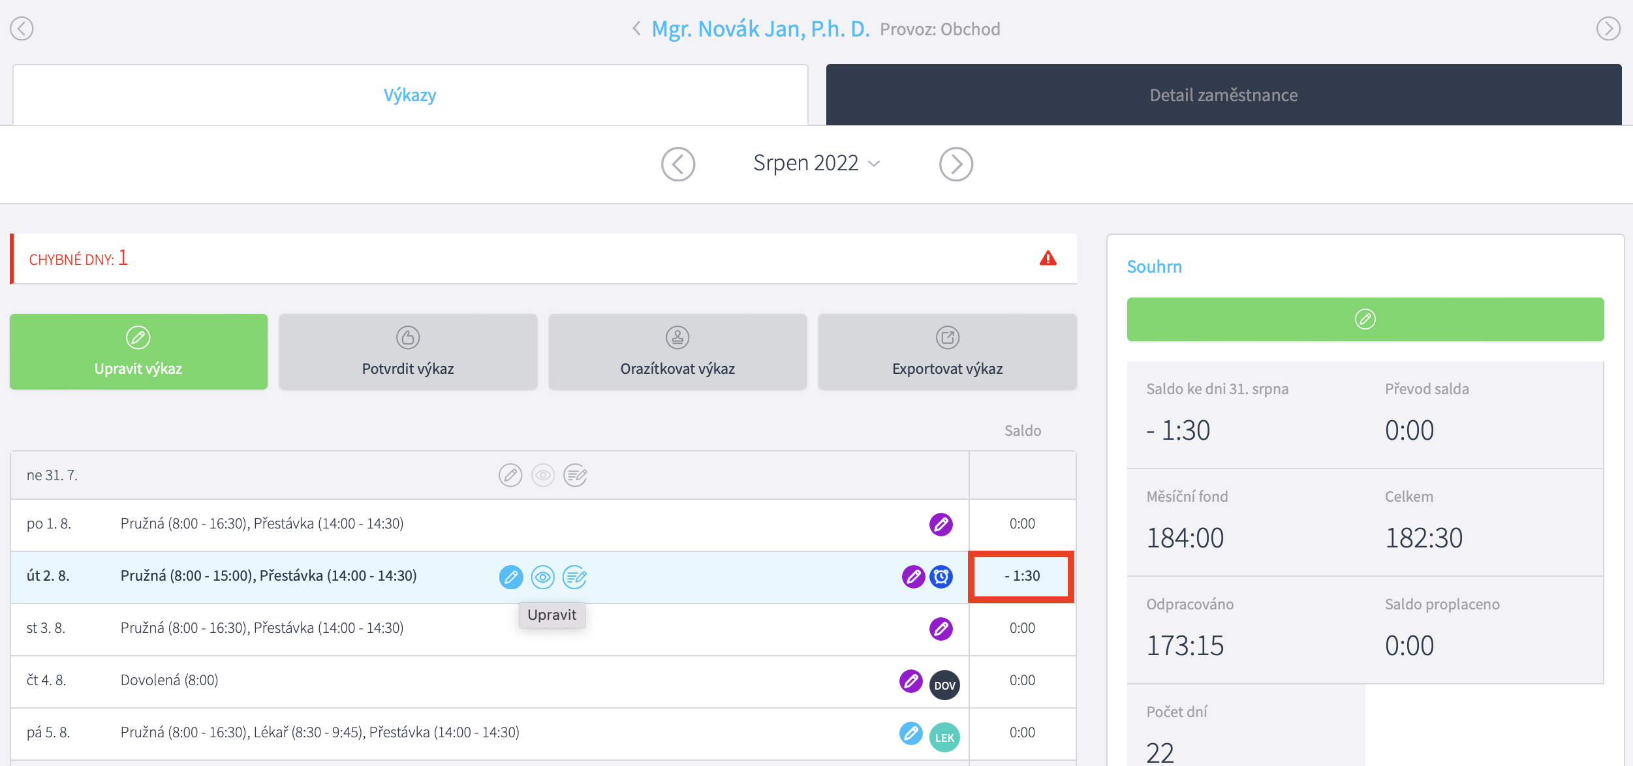Select the Výkazy tab
The width and height of the screenshot is (1633, 766).
(x=410, y=95)
